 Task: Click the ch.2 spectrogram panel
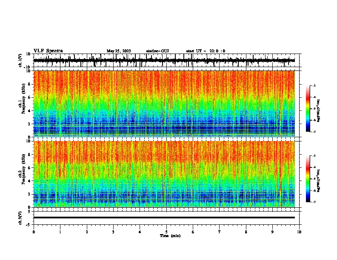164,174
